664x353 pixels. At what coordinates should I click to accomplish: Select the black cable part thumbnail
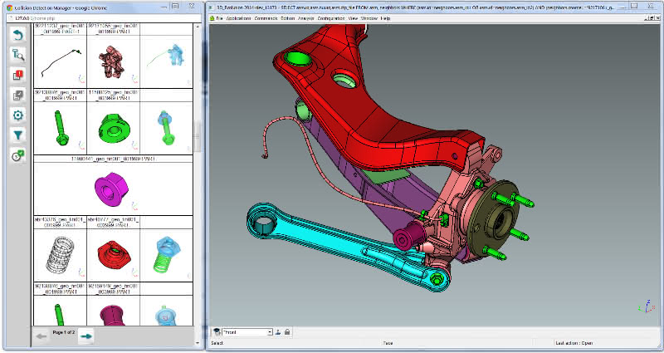tap(60, 61)
